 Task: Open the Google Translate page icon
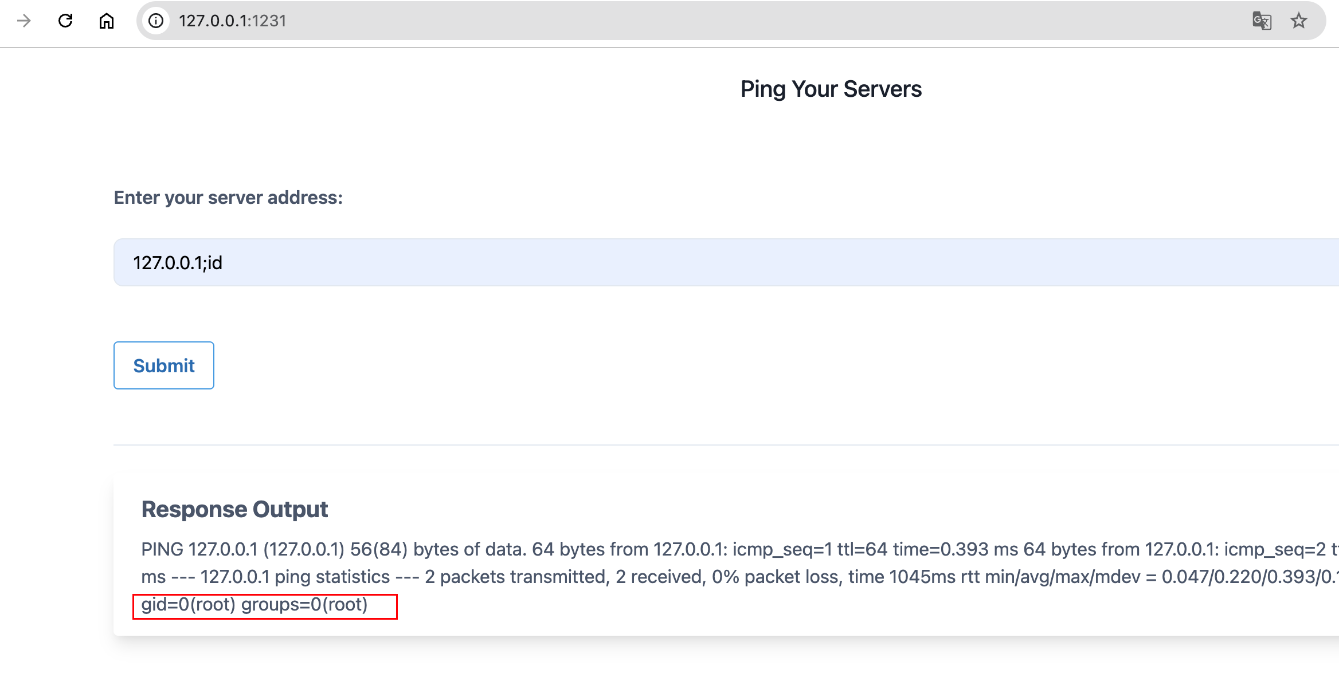coord(1262,21)
